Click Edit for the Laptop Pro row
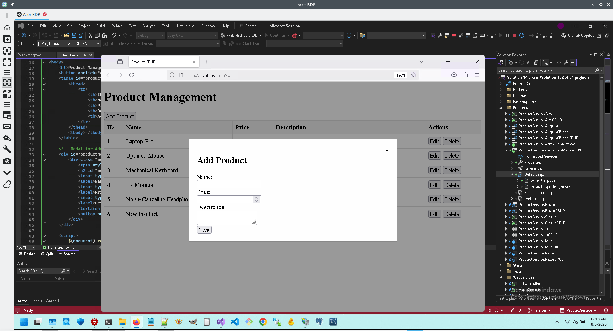 coord(435,141)
